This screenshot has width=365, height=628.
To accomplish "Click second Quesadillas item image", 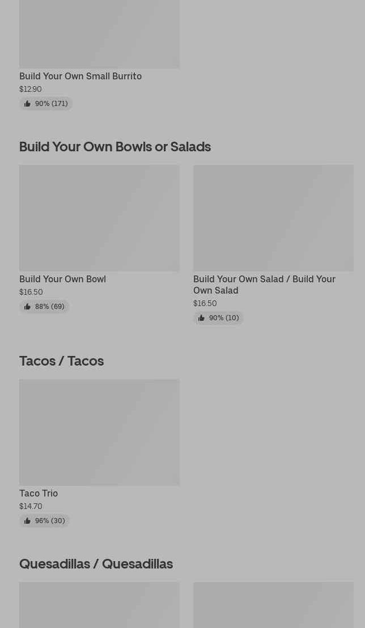I will (273, 605).
